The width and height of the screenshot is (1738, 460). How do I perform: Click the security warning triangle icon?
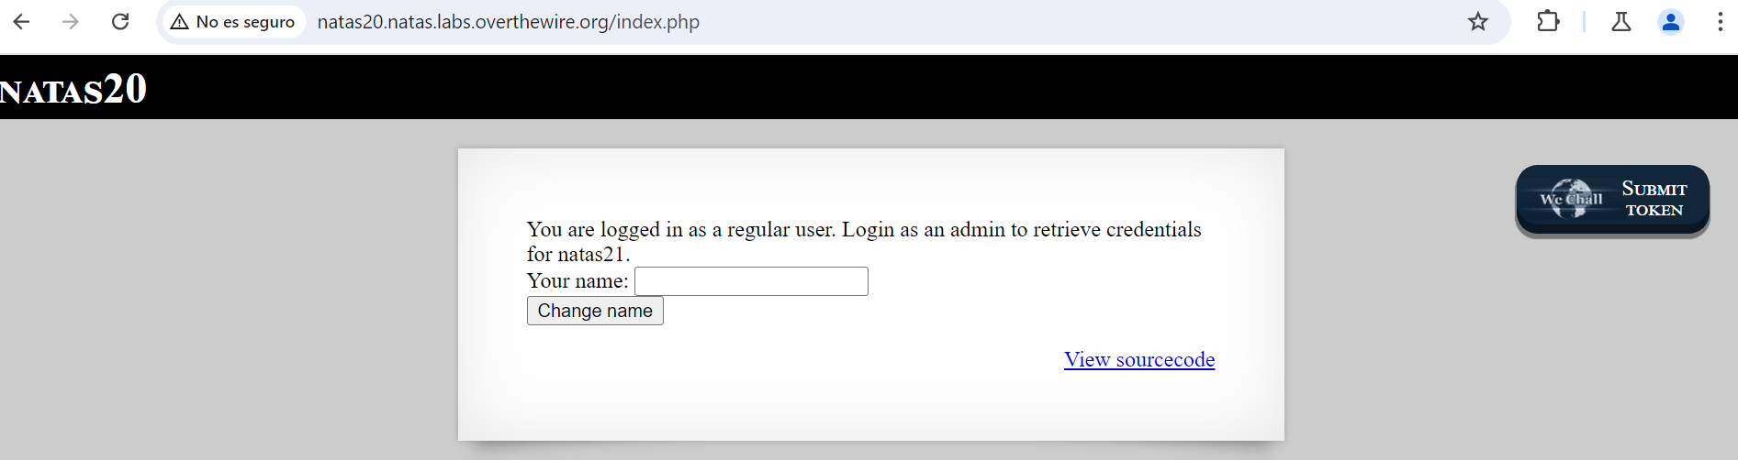pyautogui.click(x=180, y=22)
